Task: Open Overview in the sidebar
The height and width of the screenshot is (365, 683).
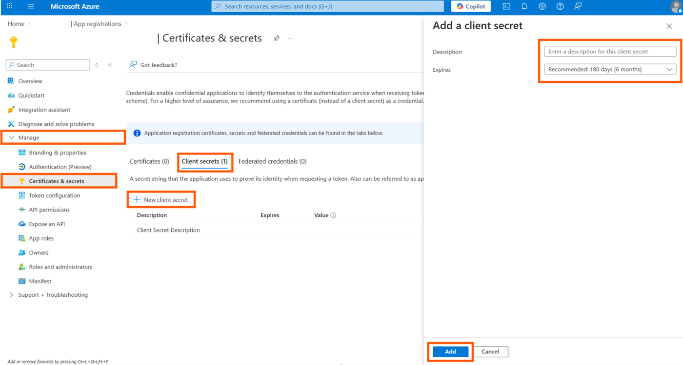Action: click(30, 81)
